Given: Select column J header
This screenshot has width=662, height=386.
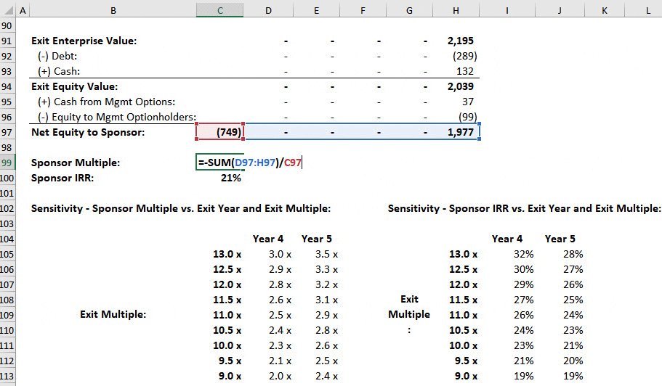Looking at the screenshot, I should [x=560, y=11].
